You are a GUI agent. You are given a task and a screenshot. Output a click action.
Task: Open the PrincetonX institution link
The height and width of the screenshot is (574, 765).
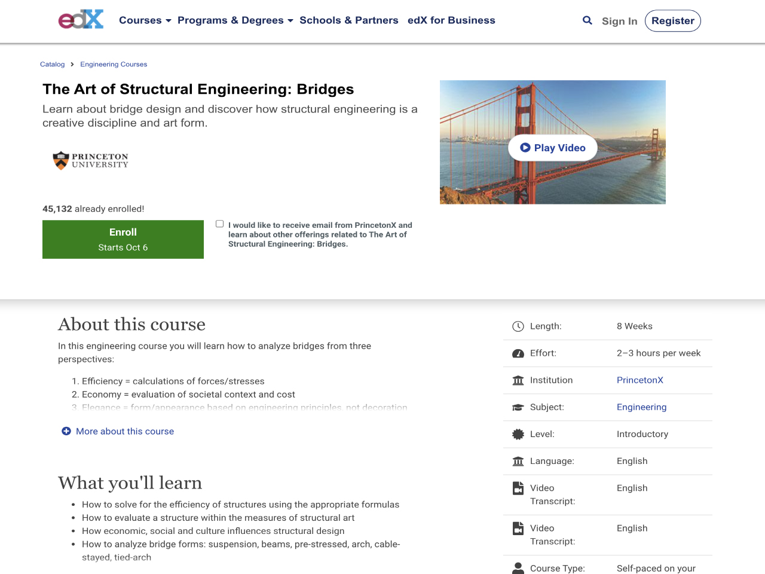click(640, 380)
